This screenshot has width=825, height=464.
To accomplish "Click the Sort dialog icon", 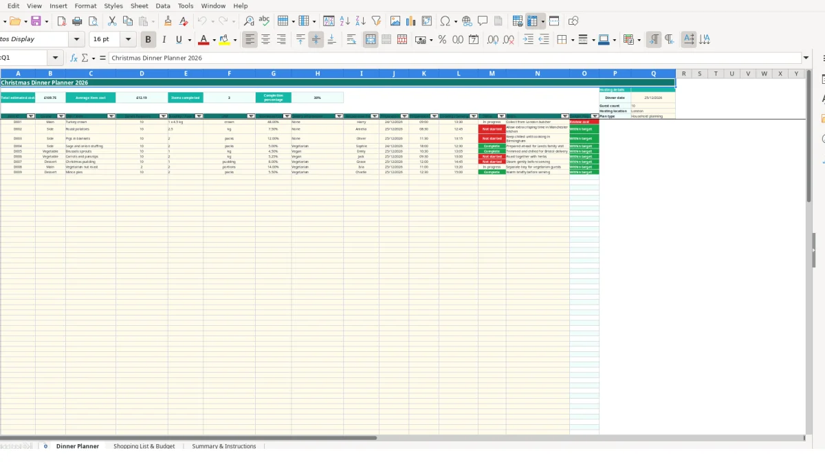I will [329, 21].
